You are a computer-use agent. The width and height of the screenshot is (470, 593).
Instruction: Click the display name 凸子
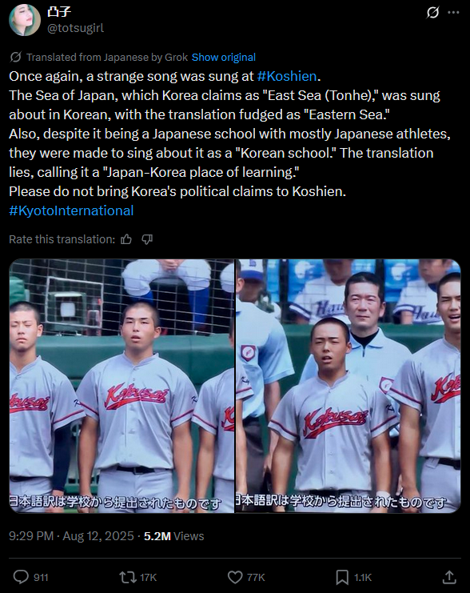(59, 12)
